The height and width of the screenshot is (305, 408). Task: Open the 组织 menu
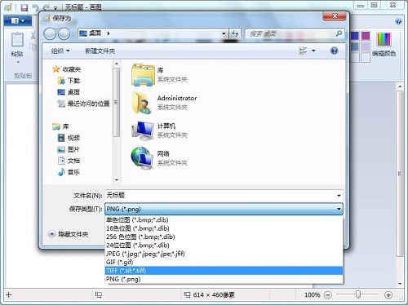(60, 51)
